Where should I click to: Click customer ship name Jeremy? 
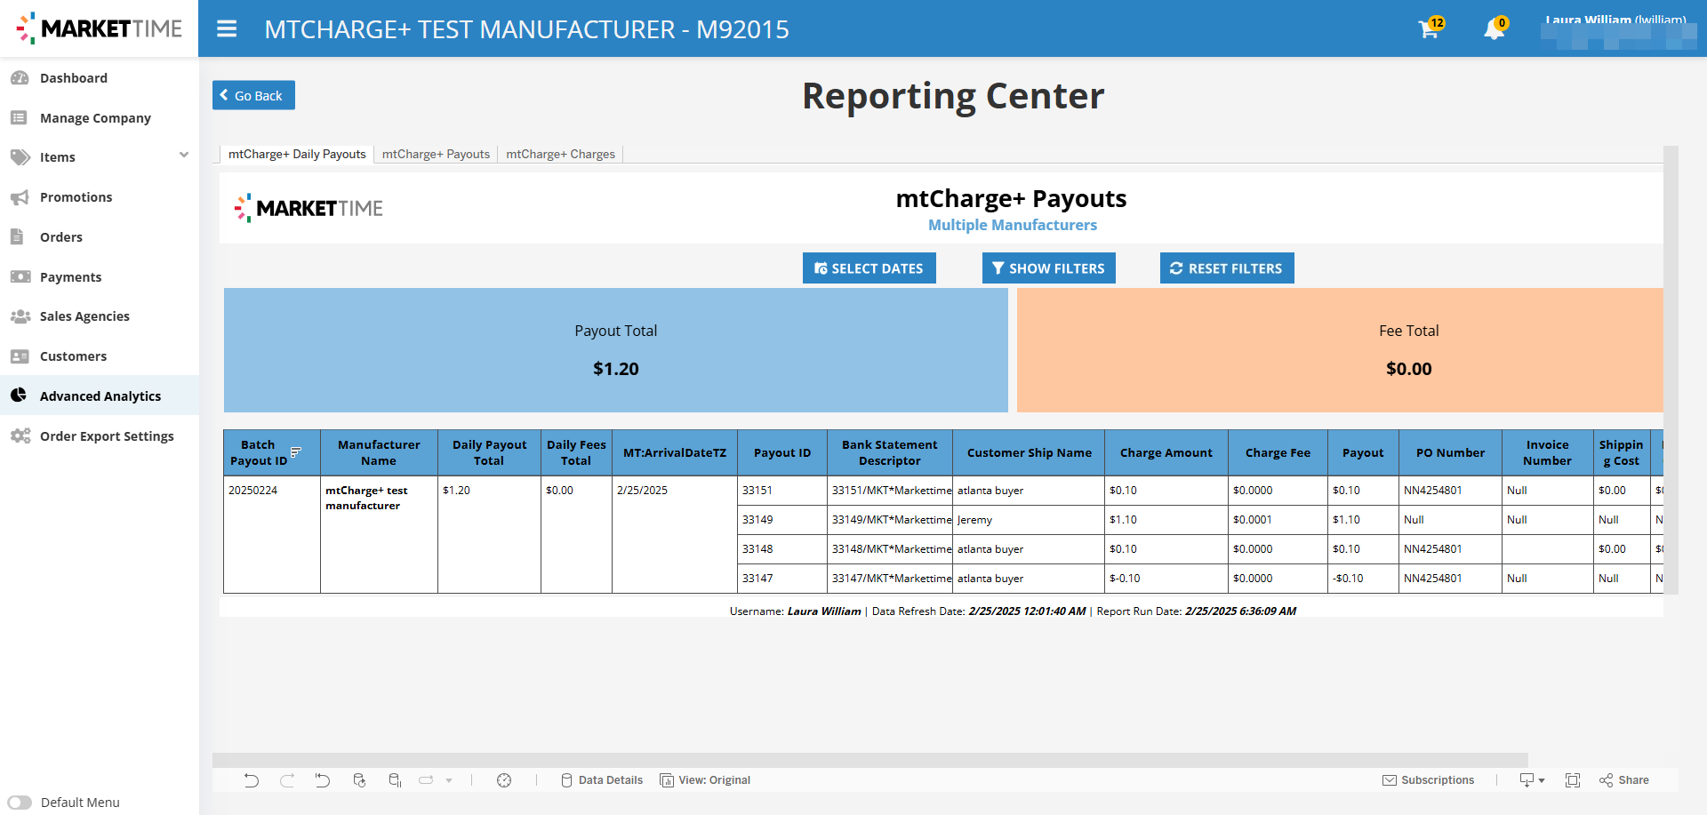(x=1029, y=520)
